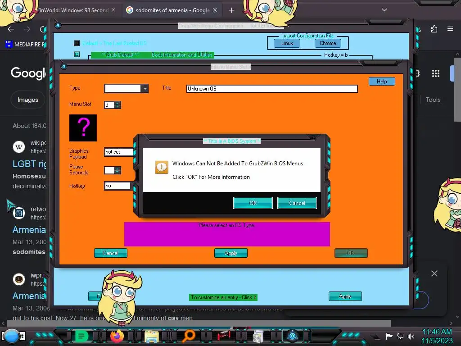Viewport: 461px width, 346px height.
Task: Click the orange editor's Cancel button
Action: (x=111, y=253)
